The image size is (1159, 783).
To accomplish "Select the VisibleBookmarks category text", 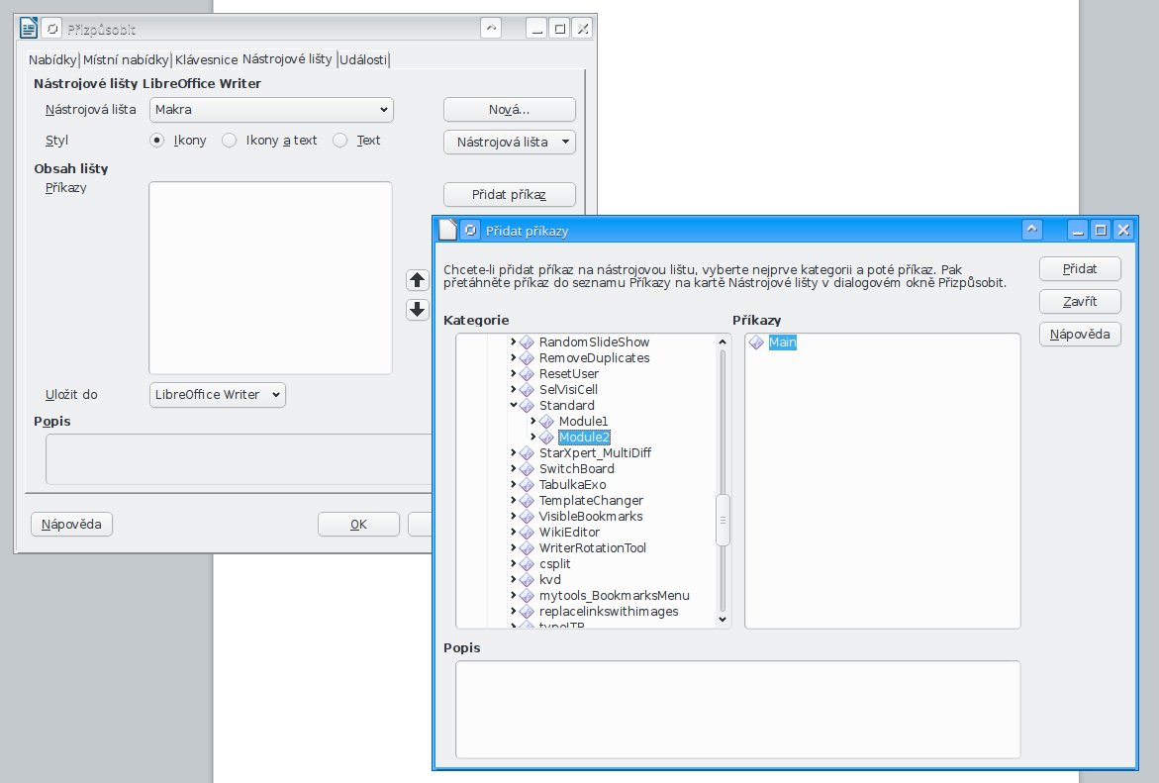I will coord(591,516).
